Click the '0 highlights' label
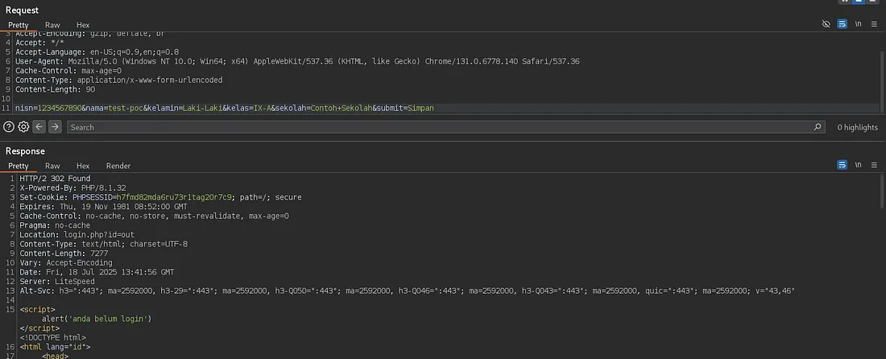The width and height of the screenshot is (886, 359). coord(857,127)
